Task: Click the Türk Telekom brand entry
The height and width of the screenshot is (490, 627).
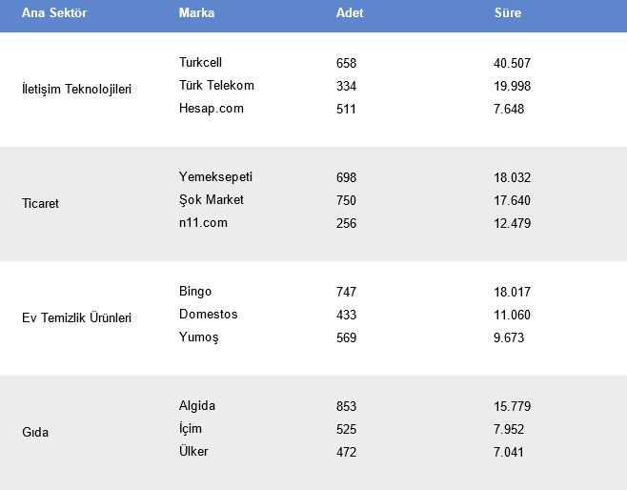Action: click(216, 85)
